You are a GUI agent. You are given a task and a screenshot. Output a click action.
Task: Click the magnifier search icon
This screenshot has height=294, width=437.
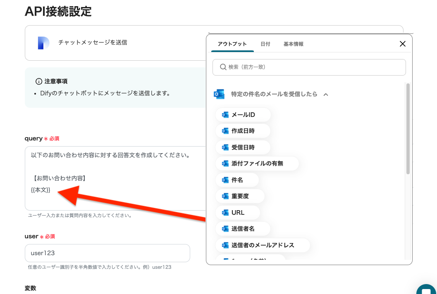coord(223,67)
